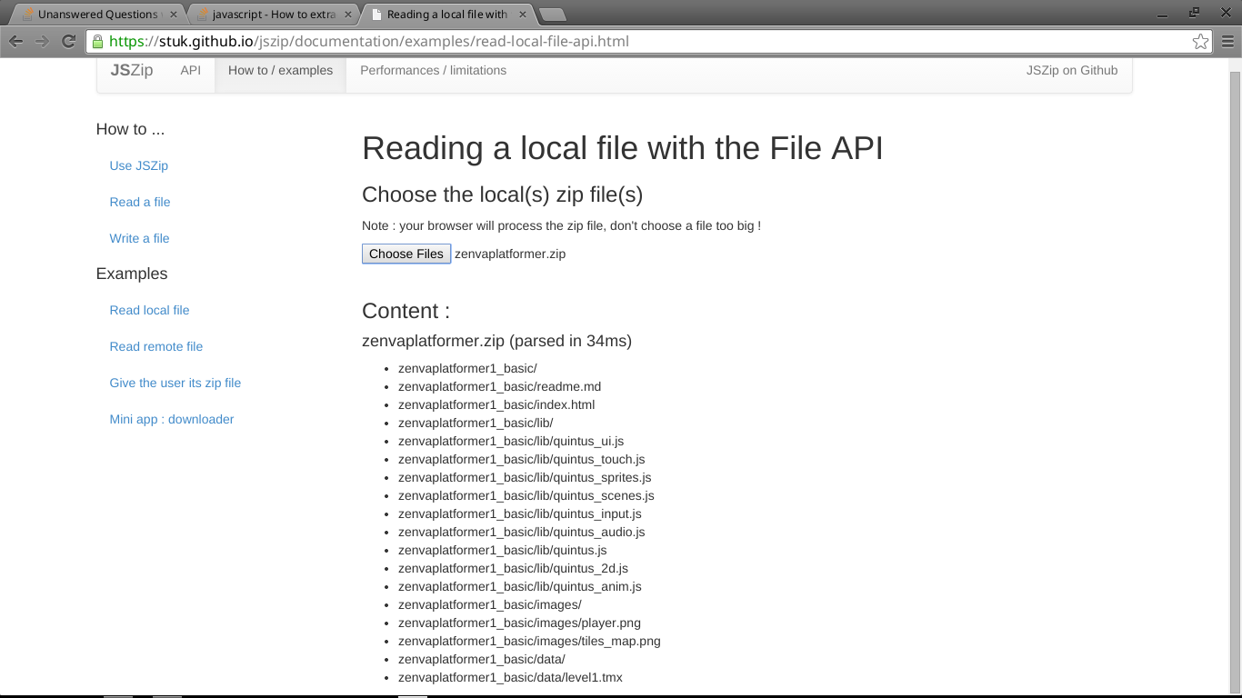Open Give the user its zip file
The width and height of the screenshot is (1242, 698).
click(x=175, y=383)
